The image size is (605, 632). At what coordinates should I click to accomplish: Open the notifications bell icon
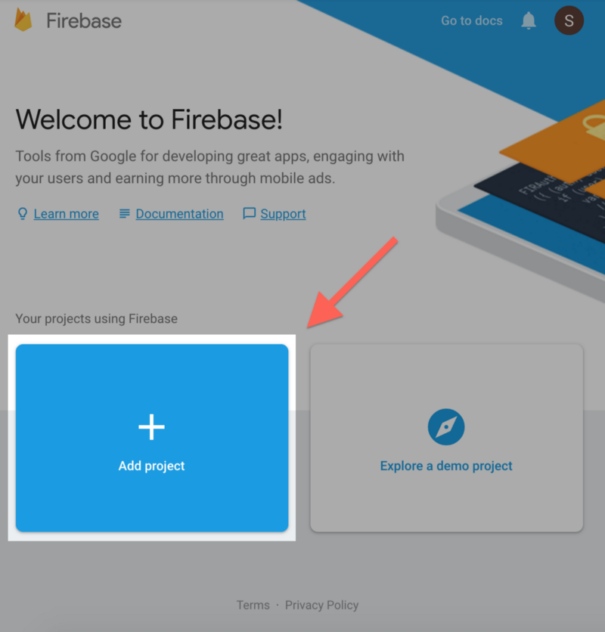point(529,20)
